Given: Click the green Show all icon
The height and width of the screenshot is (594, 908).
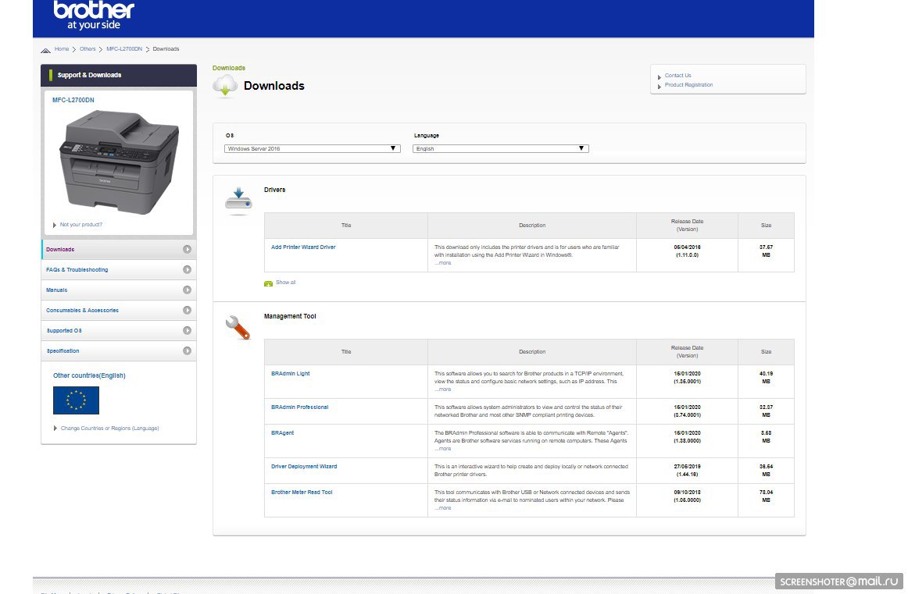Looking at the screenshot, I should [268, 283].
